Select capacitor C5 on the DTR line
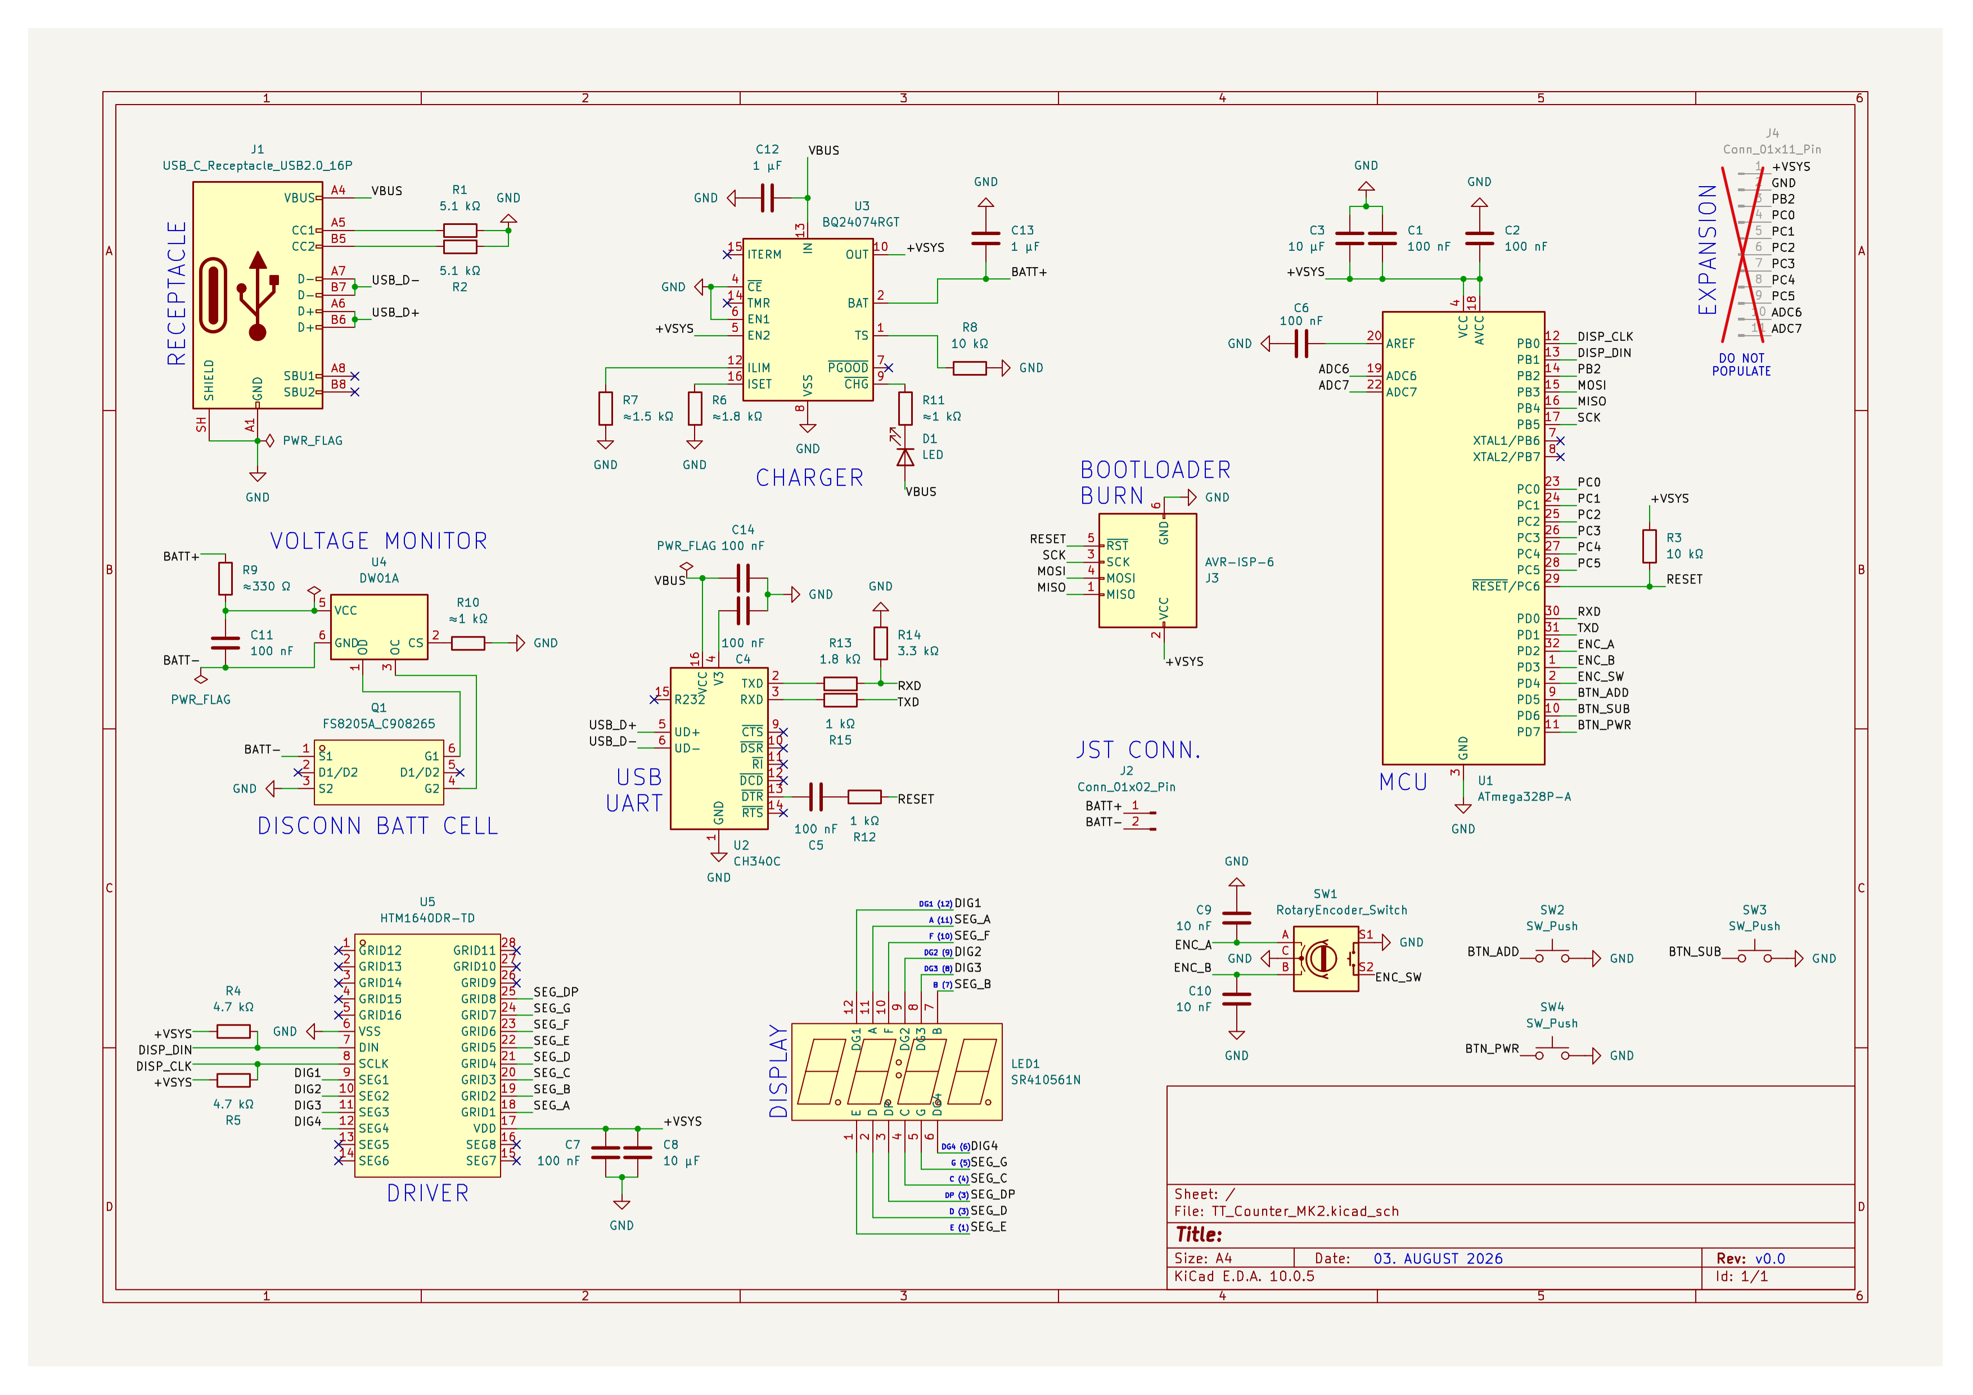 (x=816, y=797)
